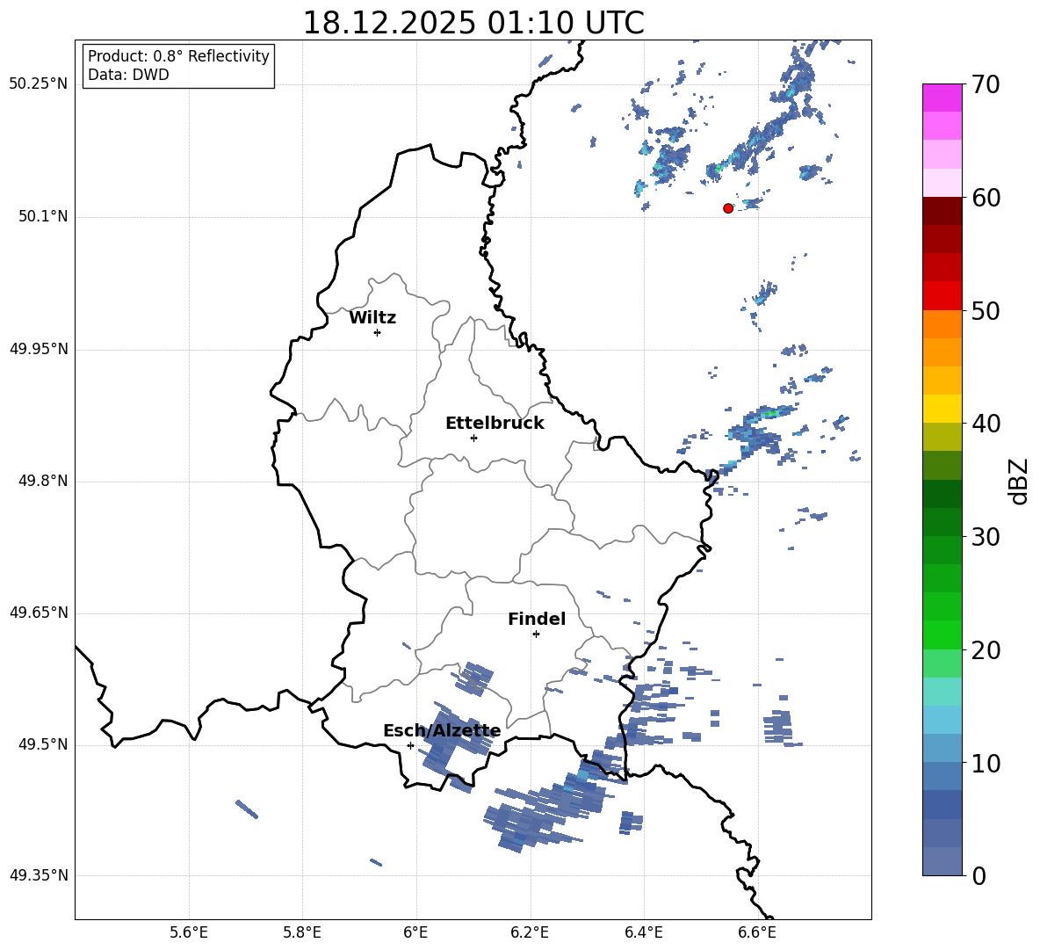Click the 50.1°N latitude label

coord(43,217)
